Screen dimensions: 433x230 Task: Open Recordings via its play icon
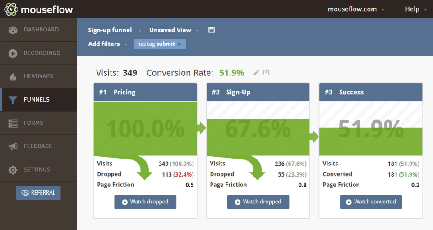point(13,53)
